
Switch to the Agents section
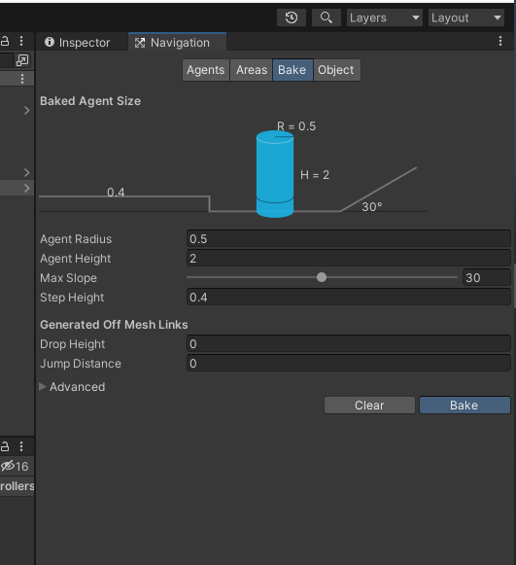coord(206,70)
